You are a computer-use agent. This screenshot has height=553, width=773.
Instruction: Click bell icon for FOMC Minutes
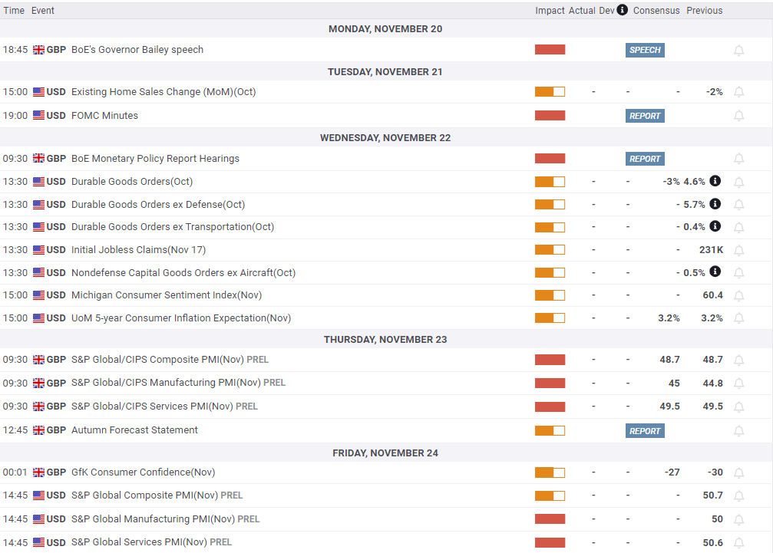tap(738, 116)
